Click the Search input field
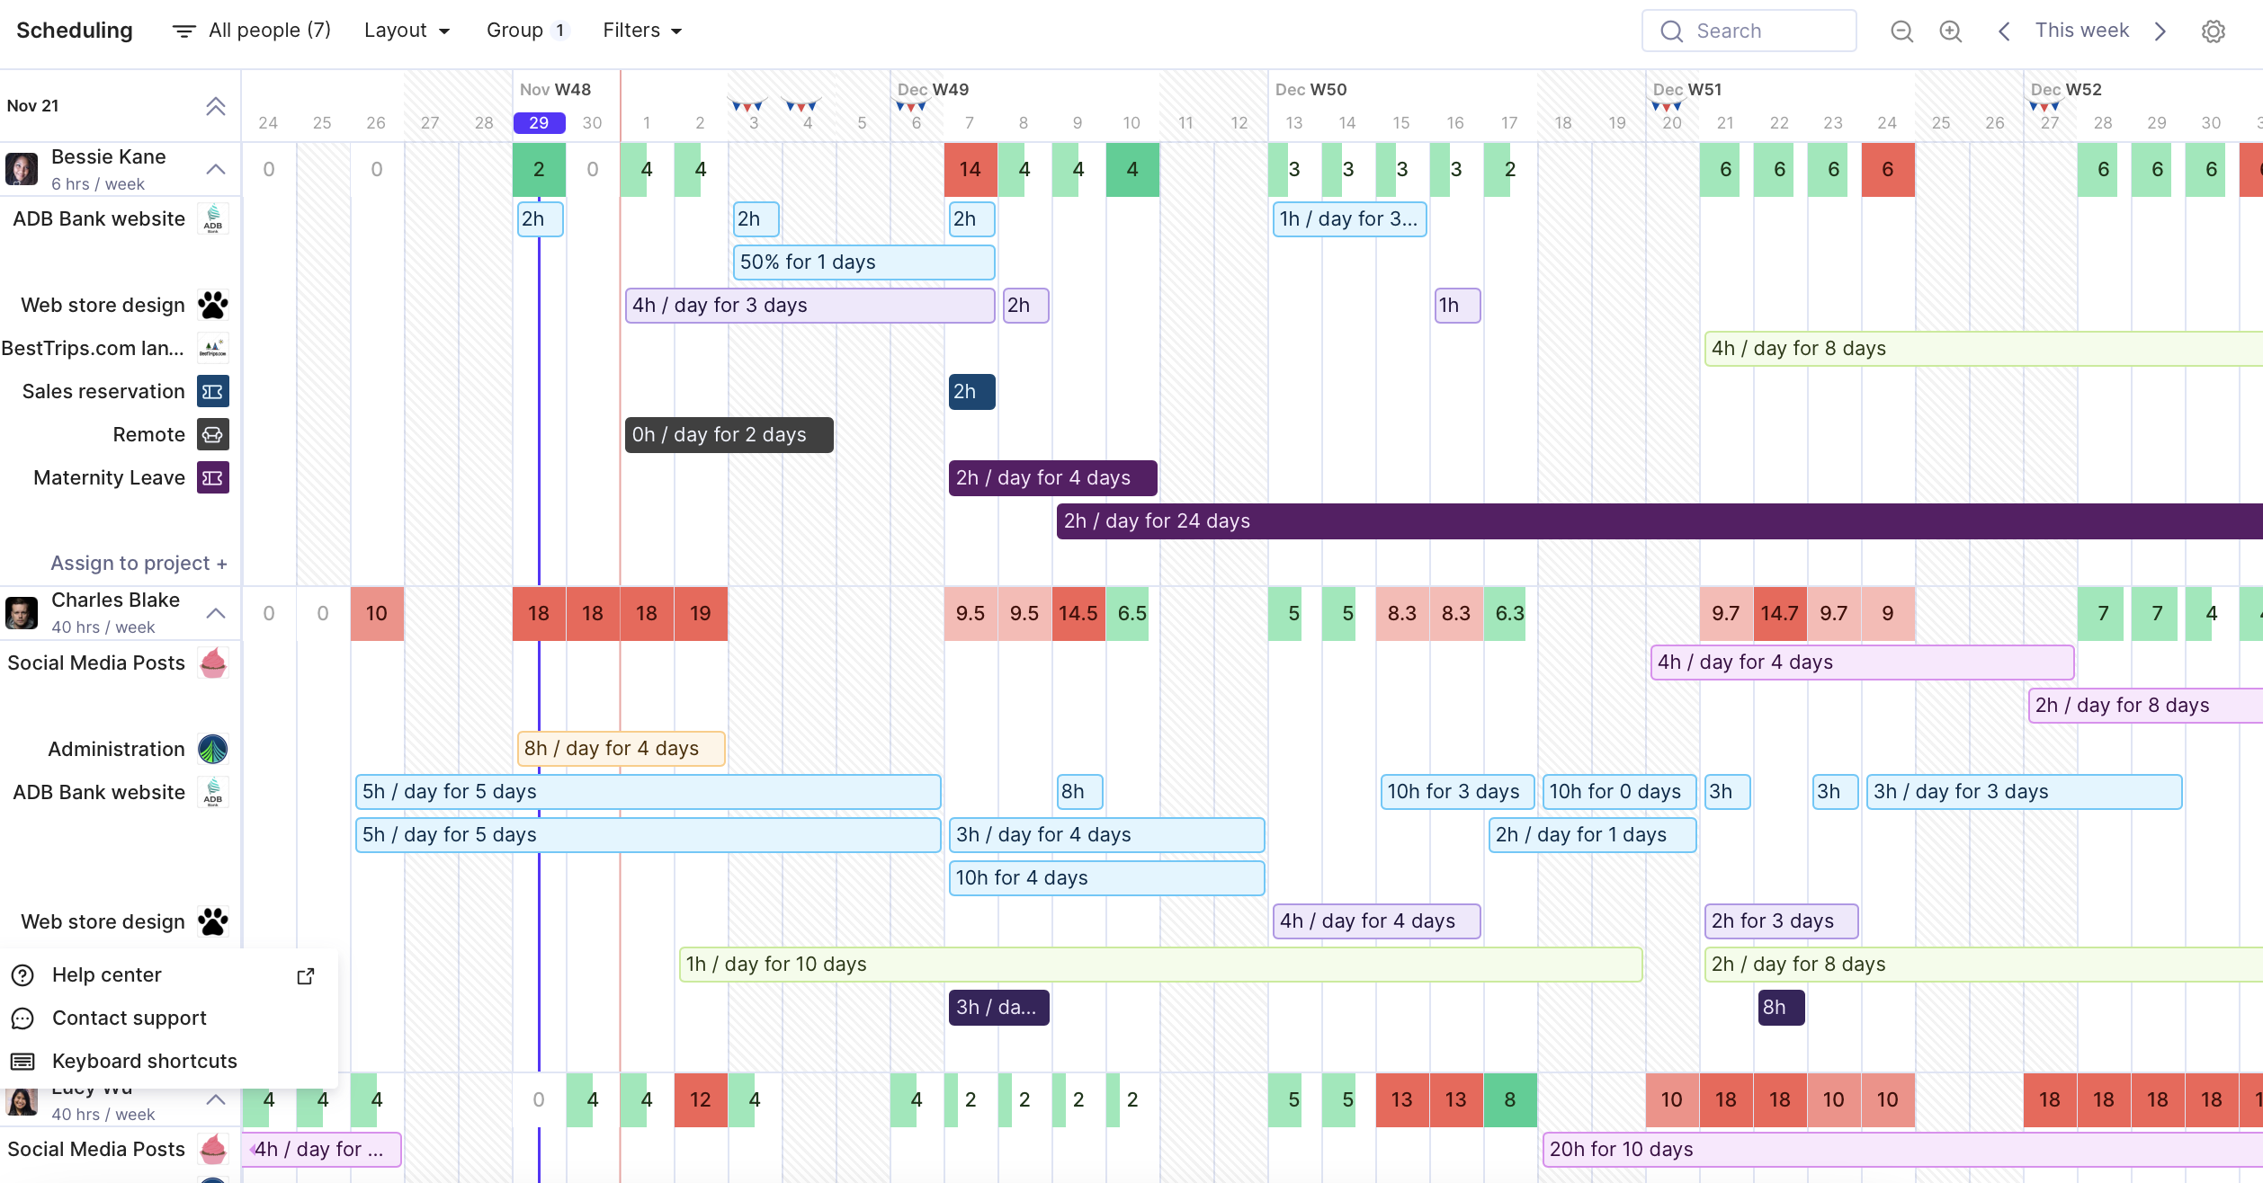Screen dimensions: 2263x1183 (1749, 31)
